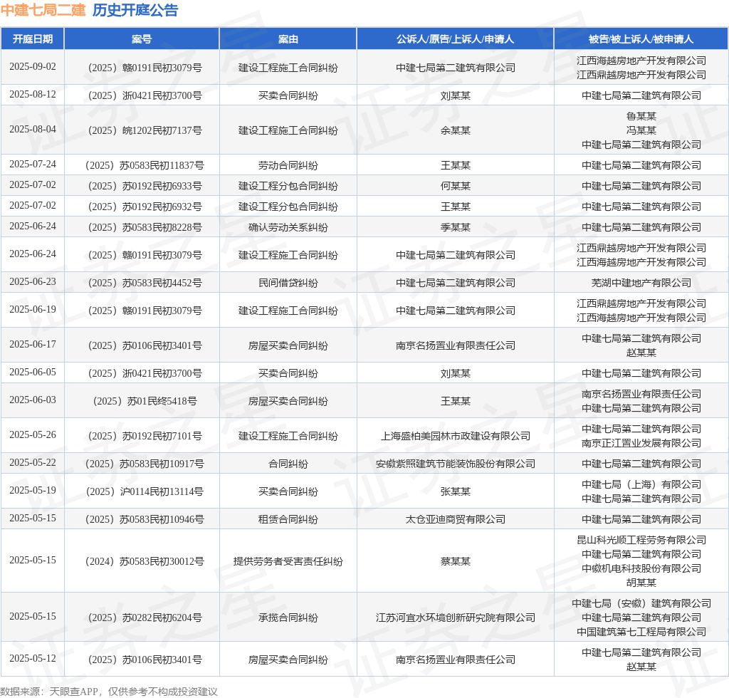Click plaintiff 江苏河宜水环境创新研究院有限公司

pos(456,618)
